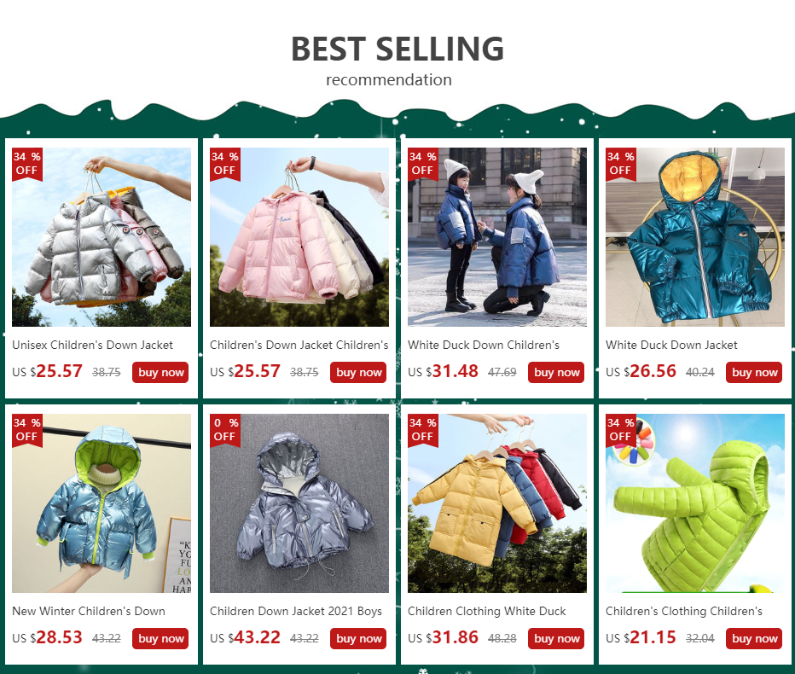Screen dimensions: 795x674
Task: Open the blue metallic hooded jacket image
Action: tap(102, 503)
